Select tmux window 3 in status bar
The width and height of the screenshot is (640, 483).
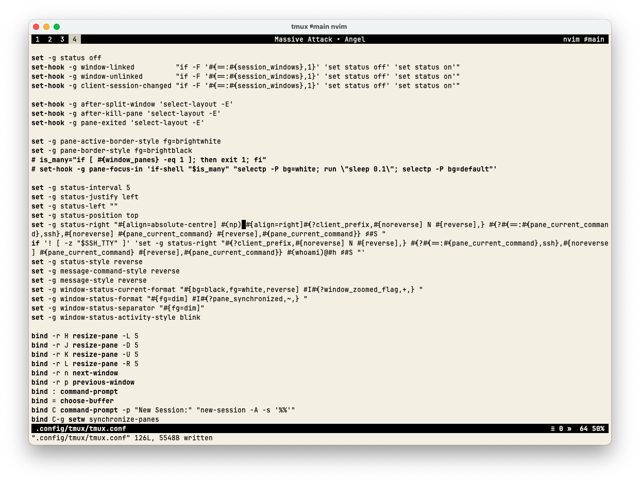[x=62, y=40]
